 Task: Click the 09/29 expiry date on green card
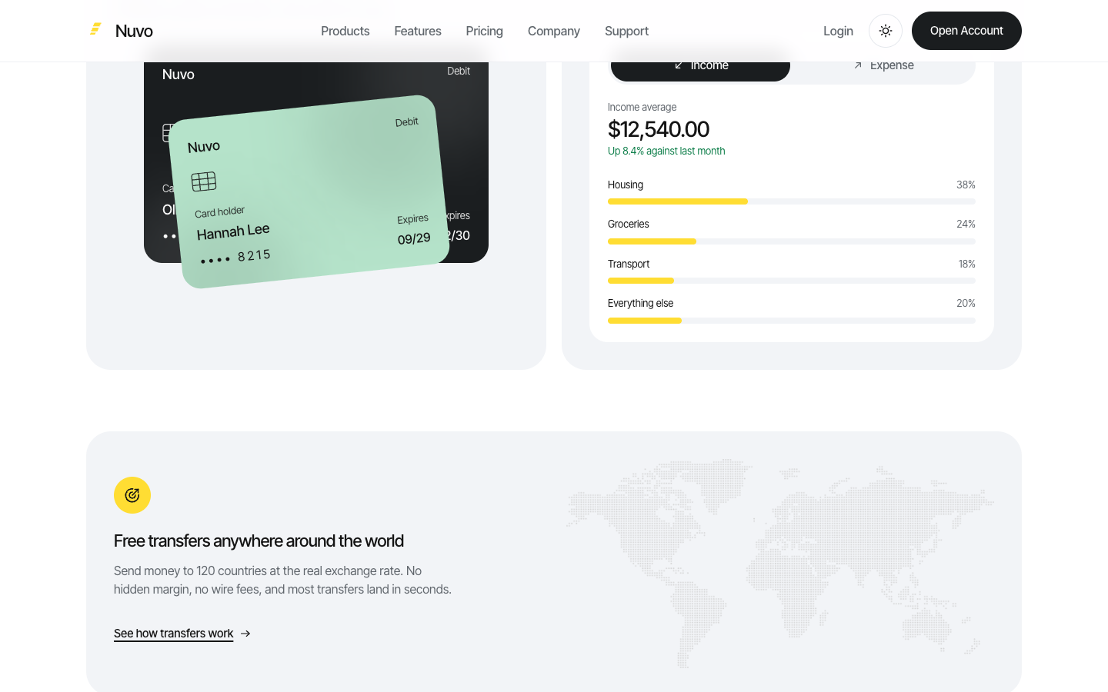[414, 238]
